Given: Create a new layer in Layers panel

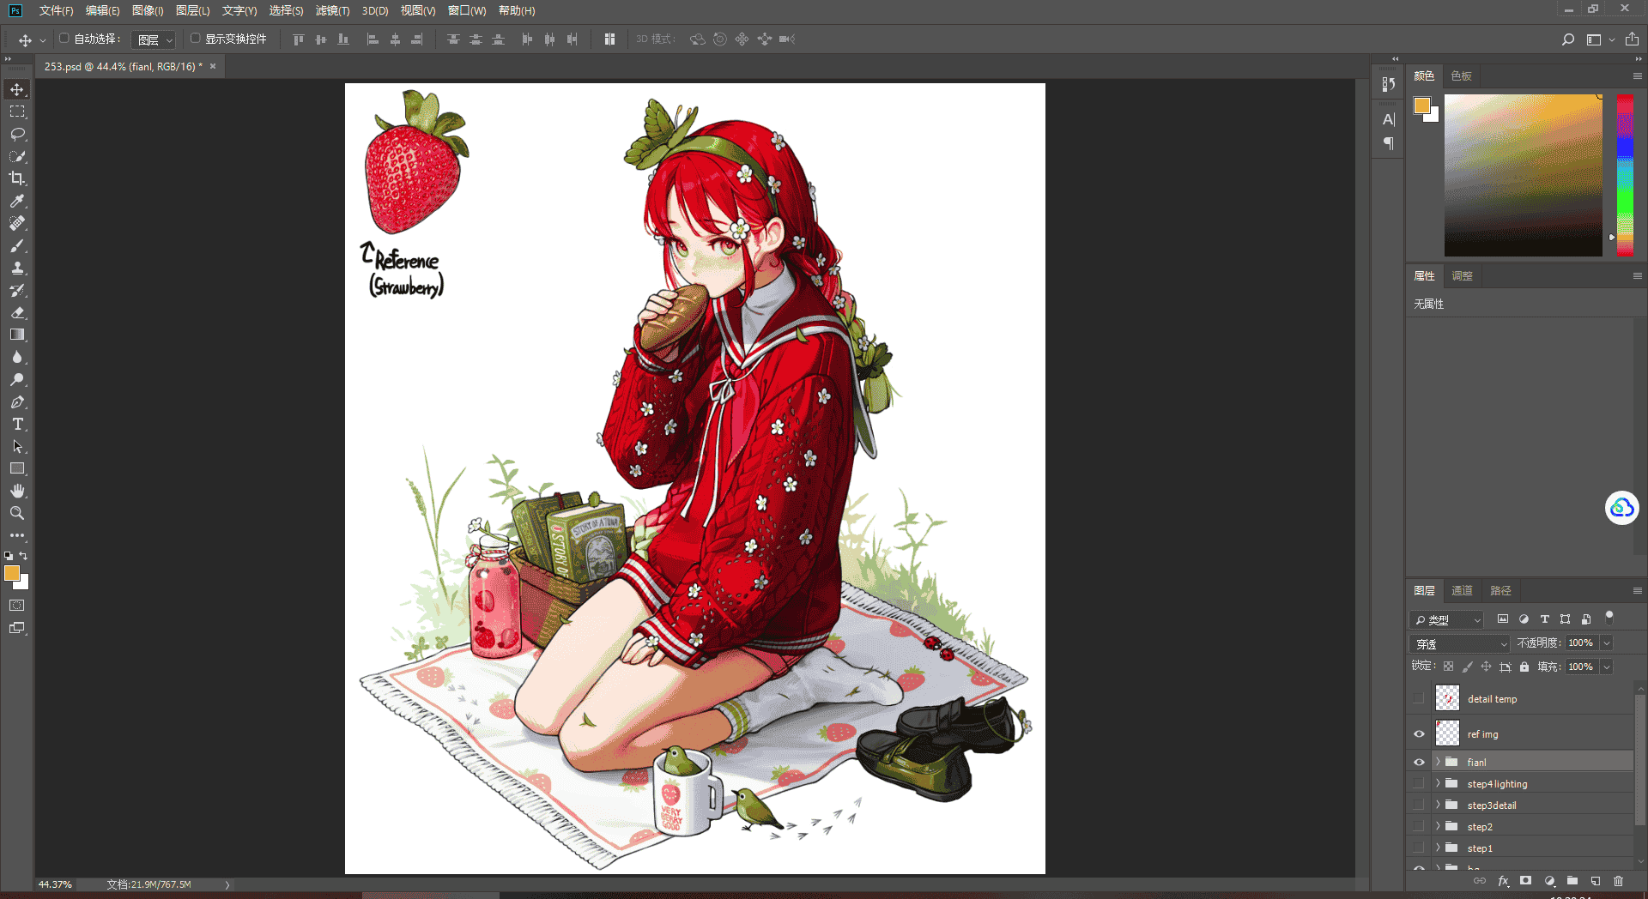Looking at the screenshot, I should point(1596,881).
